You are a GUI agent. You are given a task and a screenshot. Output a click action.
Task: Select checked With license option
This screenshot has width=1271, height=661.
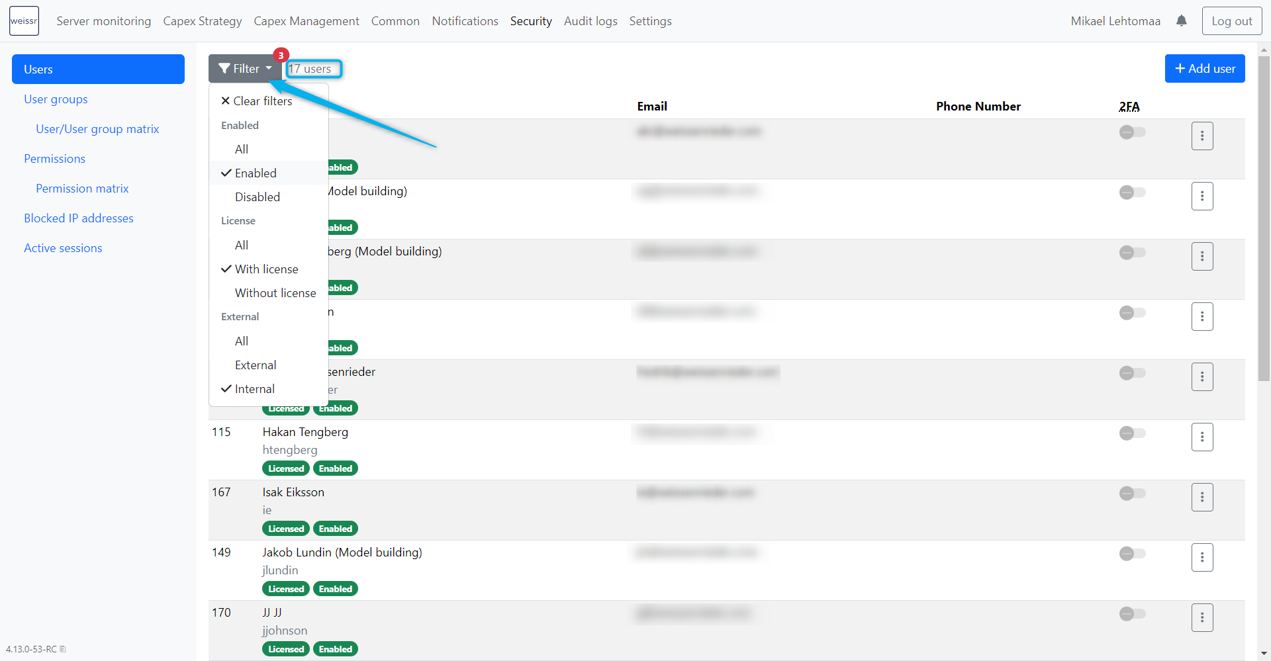tap(269, 269)
